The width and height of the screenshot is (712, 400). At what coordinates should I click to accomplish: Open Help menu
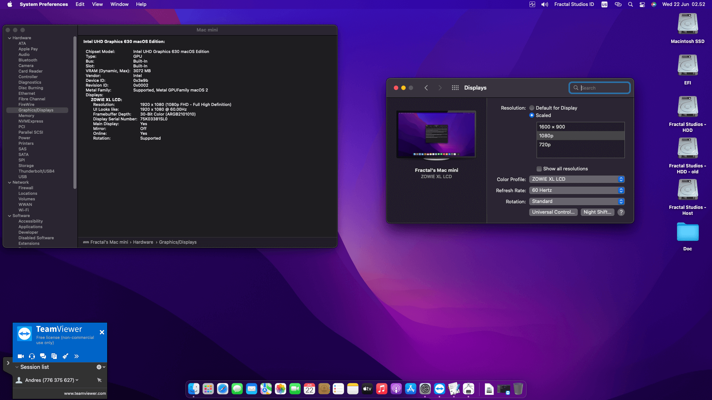pyautogui.click(x=141, y=4)
